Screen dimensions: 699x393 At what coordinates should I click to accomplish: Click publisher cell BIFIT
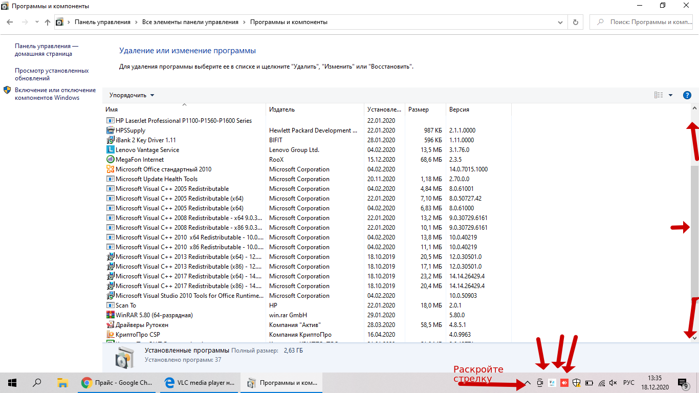[x=276, y=140]
